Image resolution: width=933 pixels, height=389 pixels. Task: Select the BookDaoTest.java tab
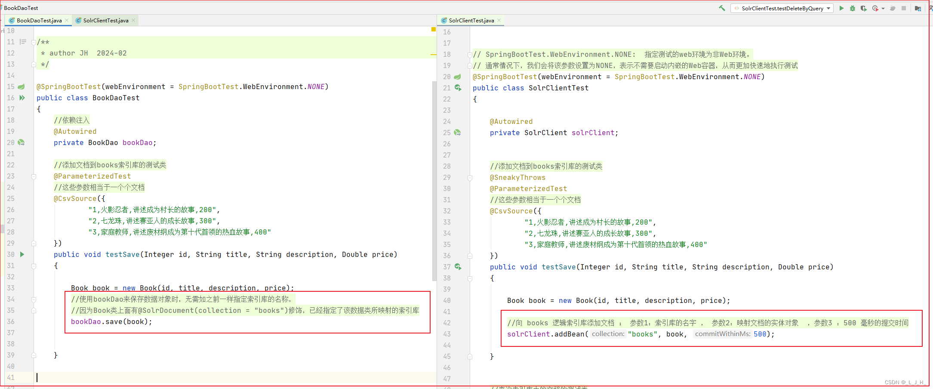[37, 20]
